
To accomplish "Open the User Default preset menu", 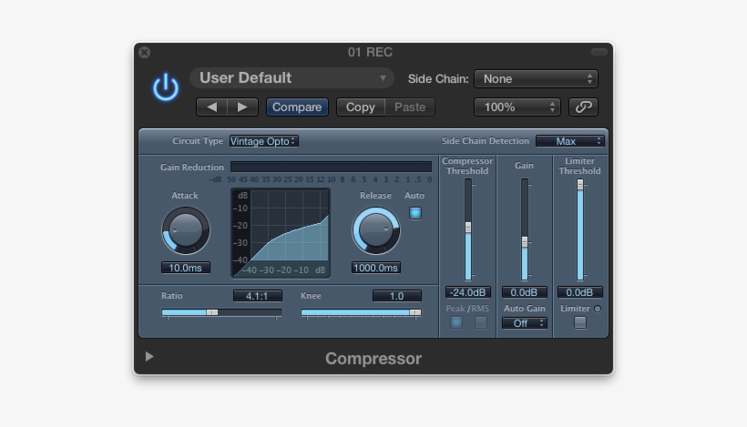I will point(292,78).
